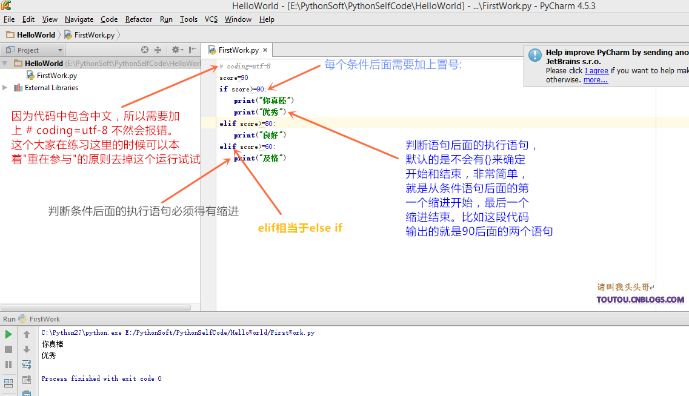Open the File menu

pos(9,19)
